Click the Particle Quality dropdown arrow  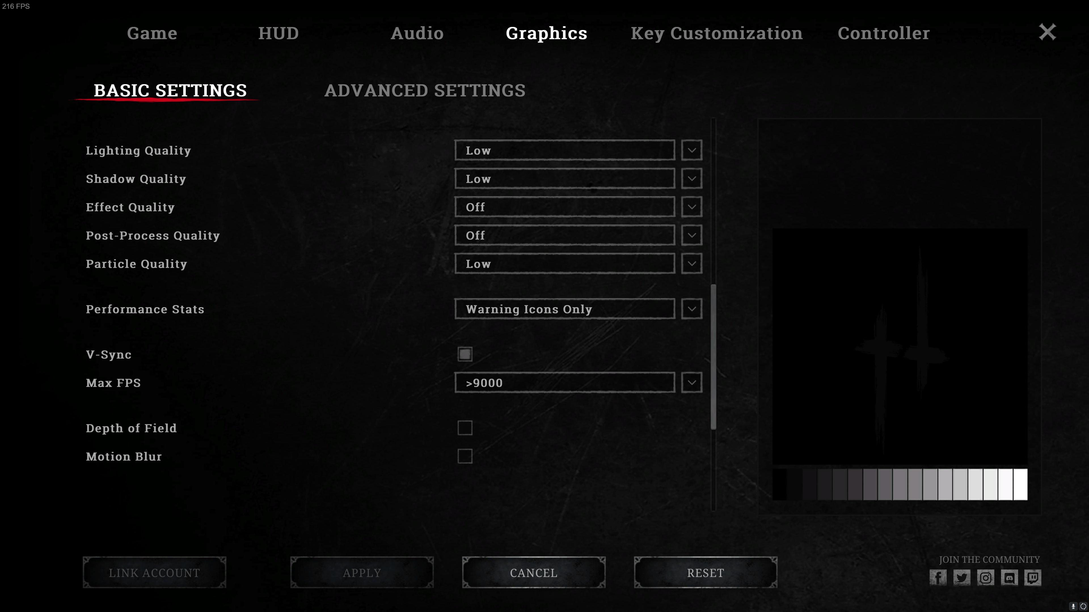[692, 263]
